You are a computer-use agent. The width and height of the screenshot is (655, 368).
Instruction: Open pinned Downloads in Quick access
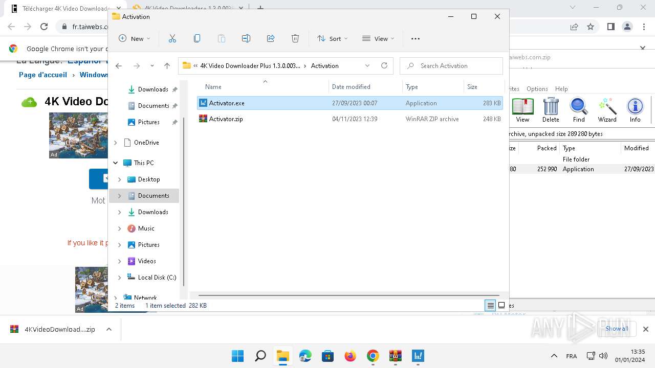point(152,89)
